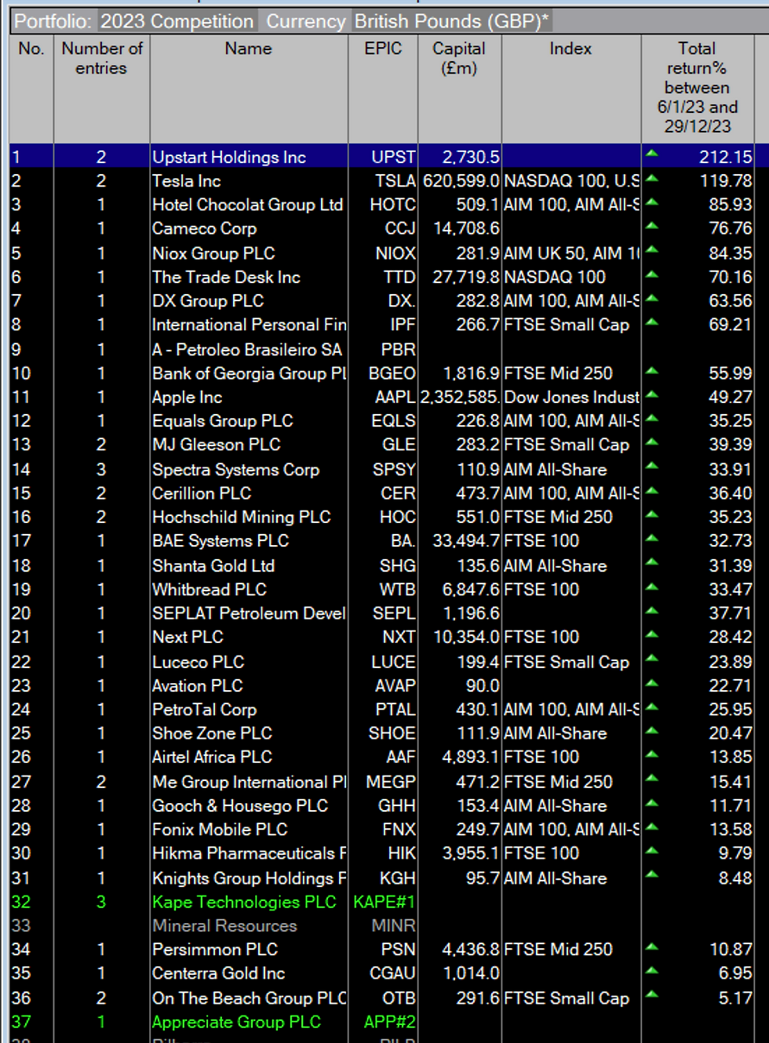Select BAE Systems PLC

click(x=220, y=540)
